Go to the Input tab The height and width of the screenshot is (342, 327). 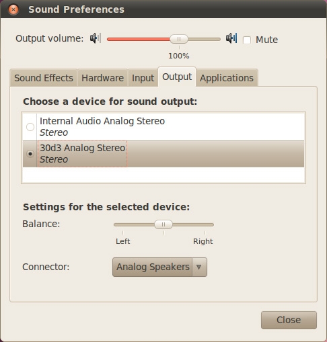(143, 78)
